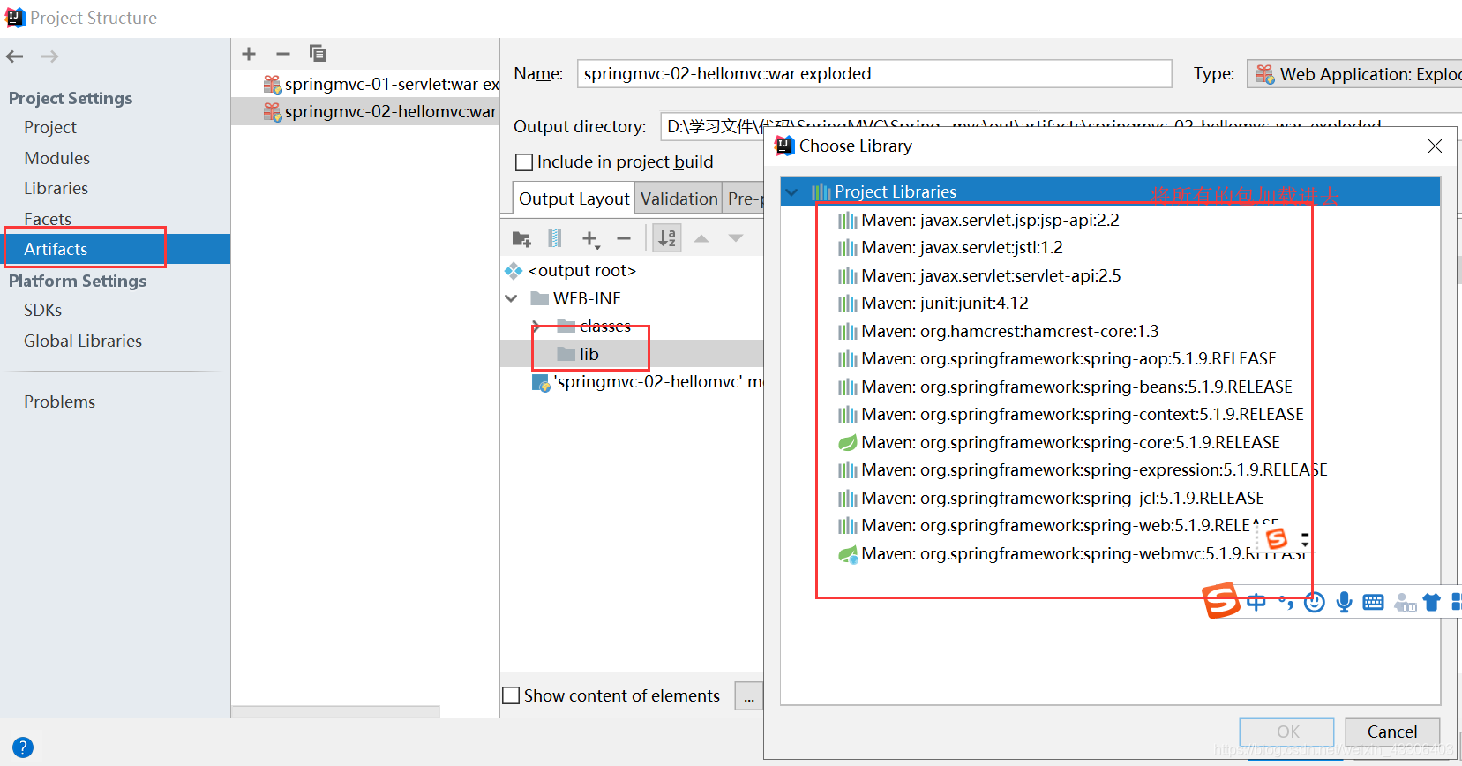Open Project in Project Settings

[50, 127]
